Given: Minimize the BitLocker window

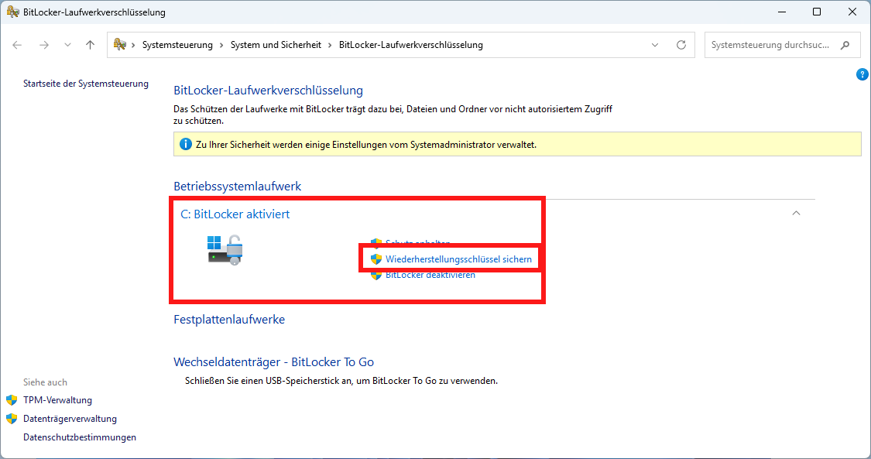Looking at the screenshot, I should [x=781, y=12].
